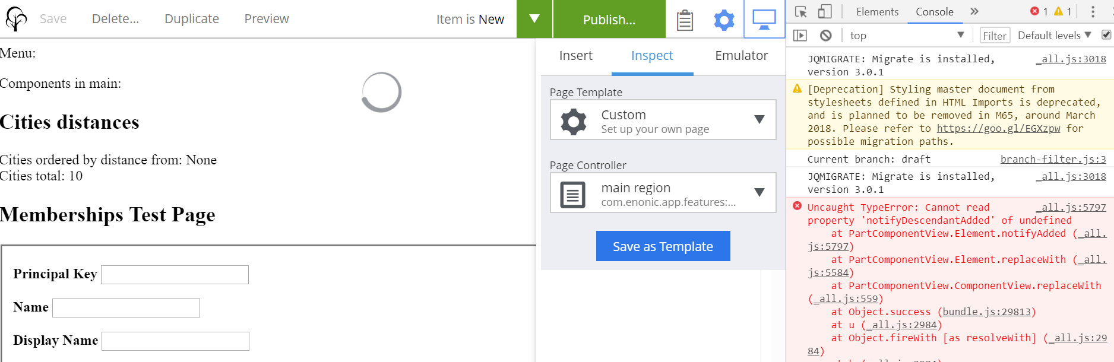The image size is (1114, 362).
Task: Open the main region page controller dropdown
Action: 760,192
